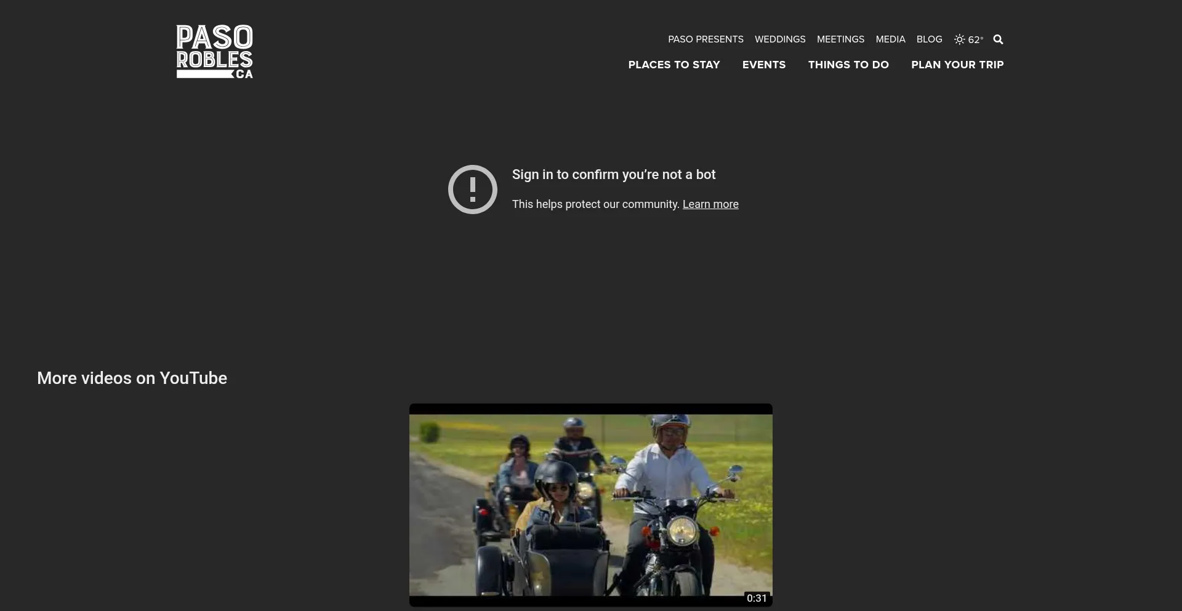Click the Paso Robles CA logo
Image resolution: width=1182 pixels, height=611 pixels.
214,52
